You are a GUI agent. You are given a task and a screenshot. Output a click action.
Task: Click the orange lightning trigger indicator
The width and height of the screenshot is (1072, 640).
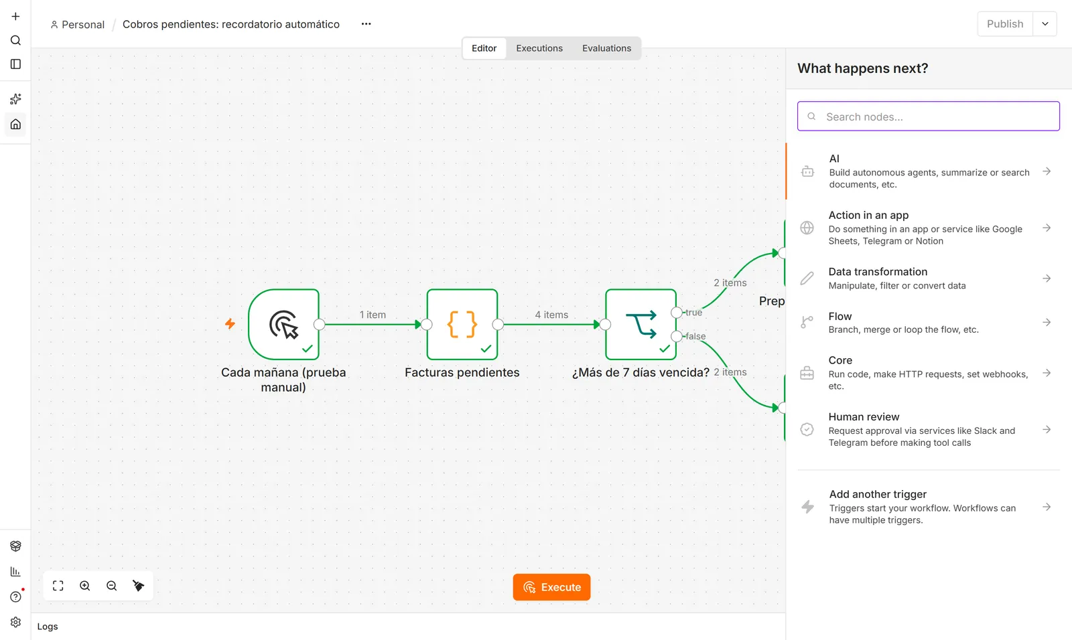[x=230, y=324]
